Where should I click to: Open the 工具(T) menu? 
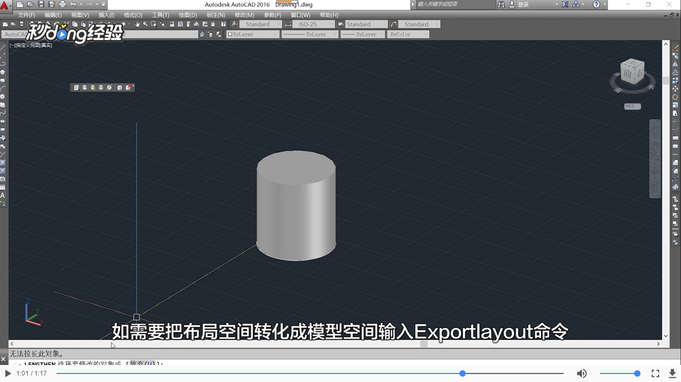click(x=160, y=15)
